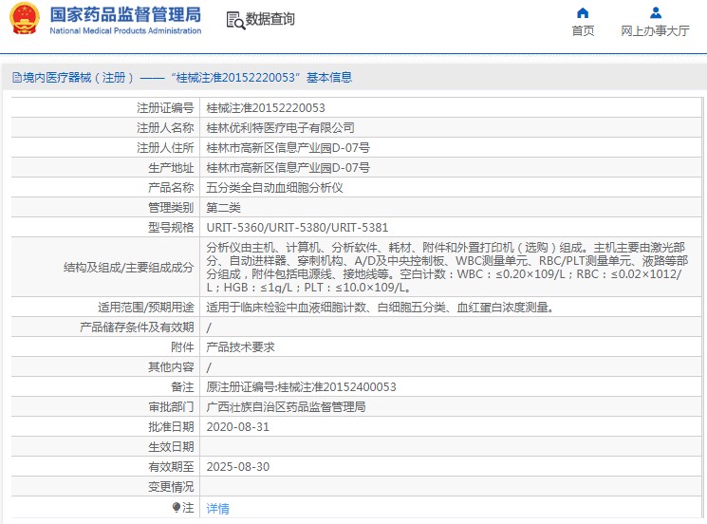Open 网上办事大厅 text link
The height and width of the screenshot is (524, 707).
pyautogui.click(x=655, y=30)
